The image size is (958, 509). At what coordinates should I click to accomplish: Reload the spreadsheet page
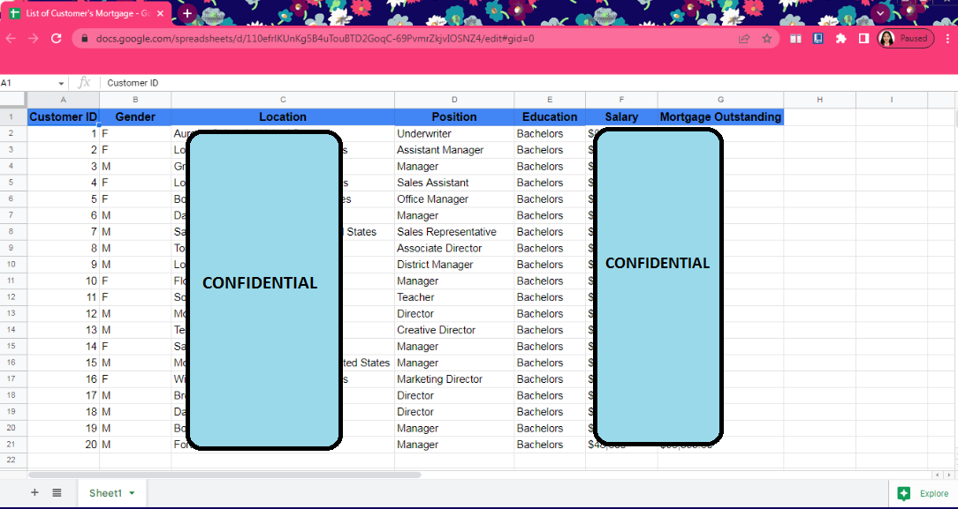(x=57, y=39)
